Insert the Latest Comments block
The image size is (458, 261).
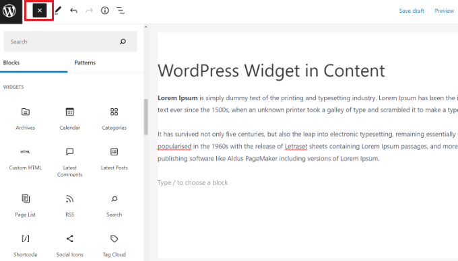pos(69,162)
